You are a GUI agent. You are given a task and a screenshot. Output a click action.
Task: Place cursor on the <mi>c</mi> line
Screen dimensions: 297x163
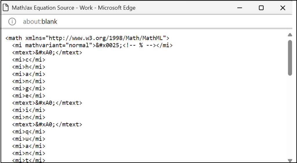click(x=29, y=60)
